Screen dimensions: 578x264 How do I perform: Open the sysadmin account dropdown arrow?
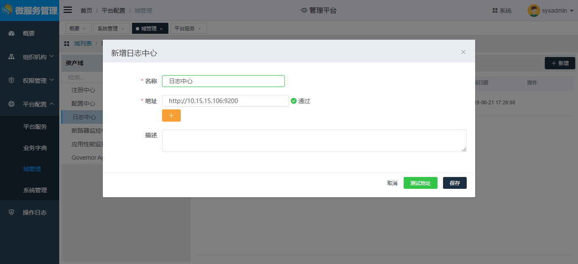571,11
